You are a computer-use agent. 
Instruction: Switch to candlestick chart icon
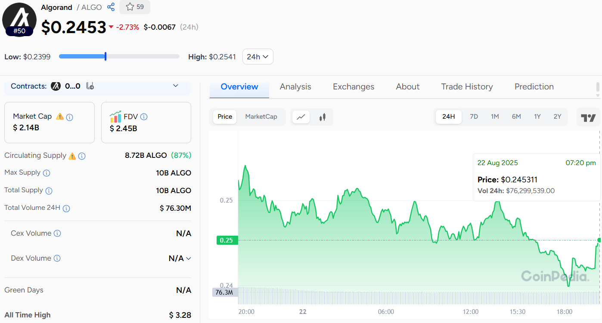[x=323, y=117]
